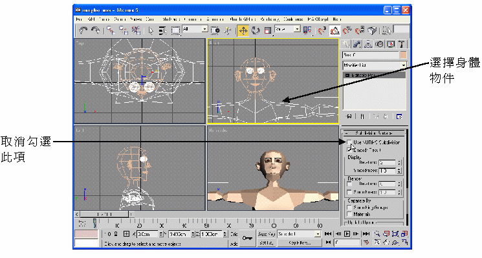Open the Select by Name tool
This screenshot has height=258, width=482.
click(162, 30)
